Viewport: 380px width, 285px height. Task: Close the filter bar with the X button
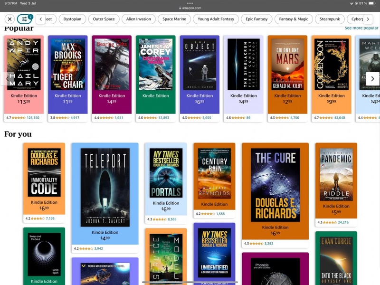click(x=9, y=19)
